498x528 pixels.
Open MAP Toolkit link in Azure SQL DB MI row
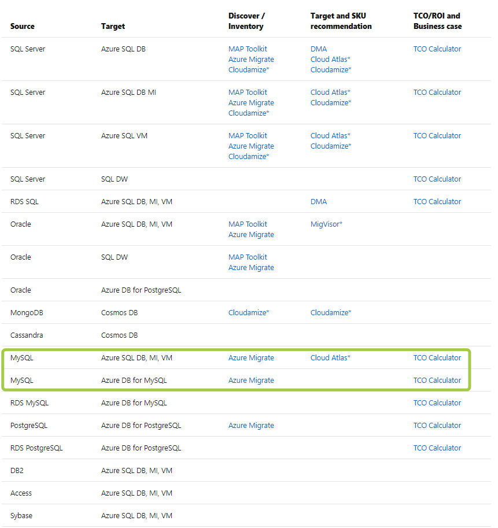(248, 93)
